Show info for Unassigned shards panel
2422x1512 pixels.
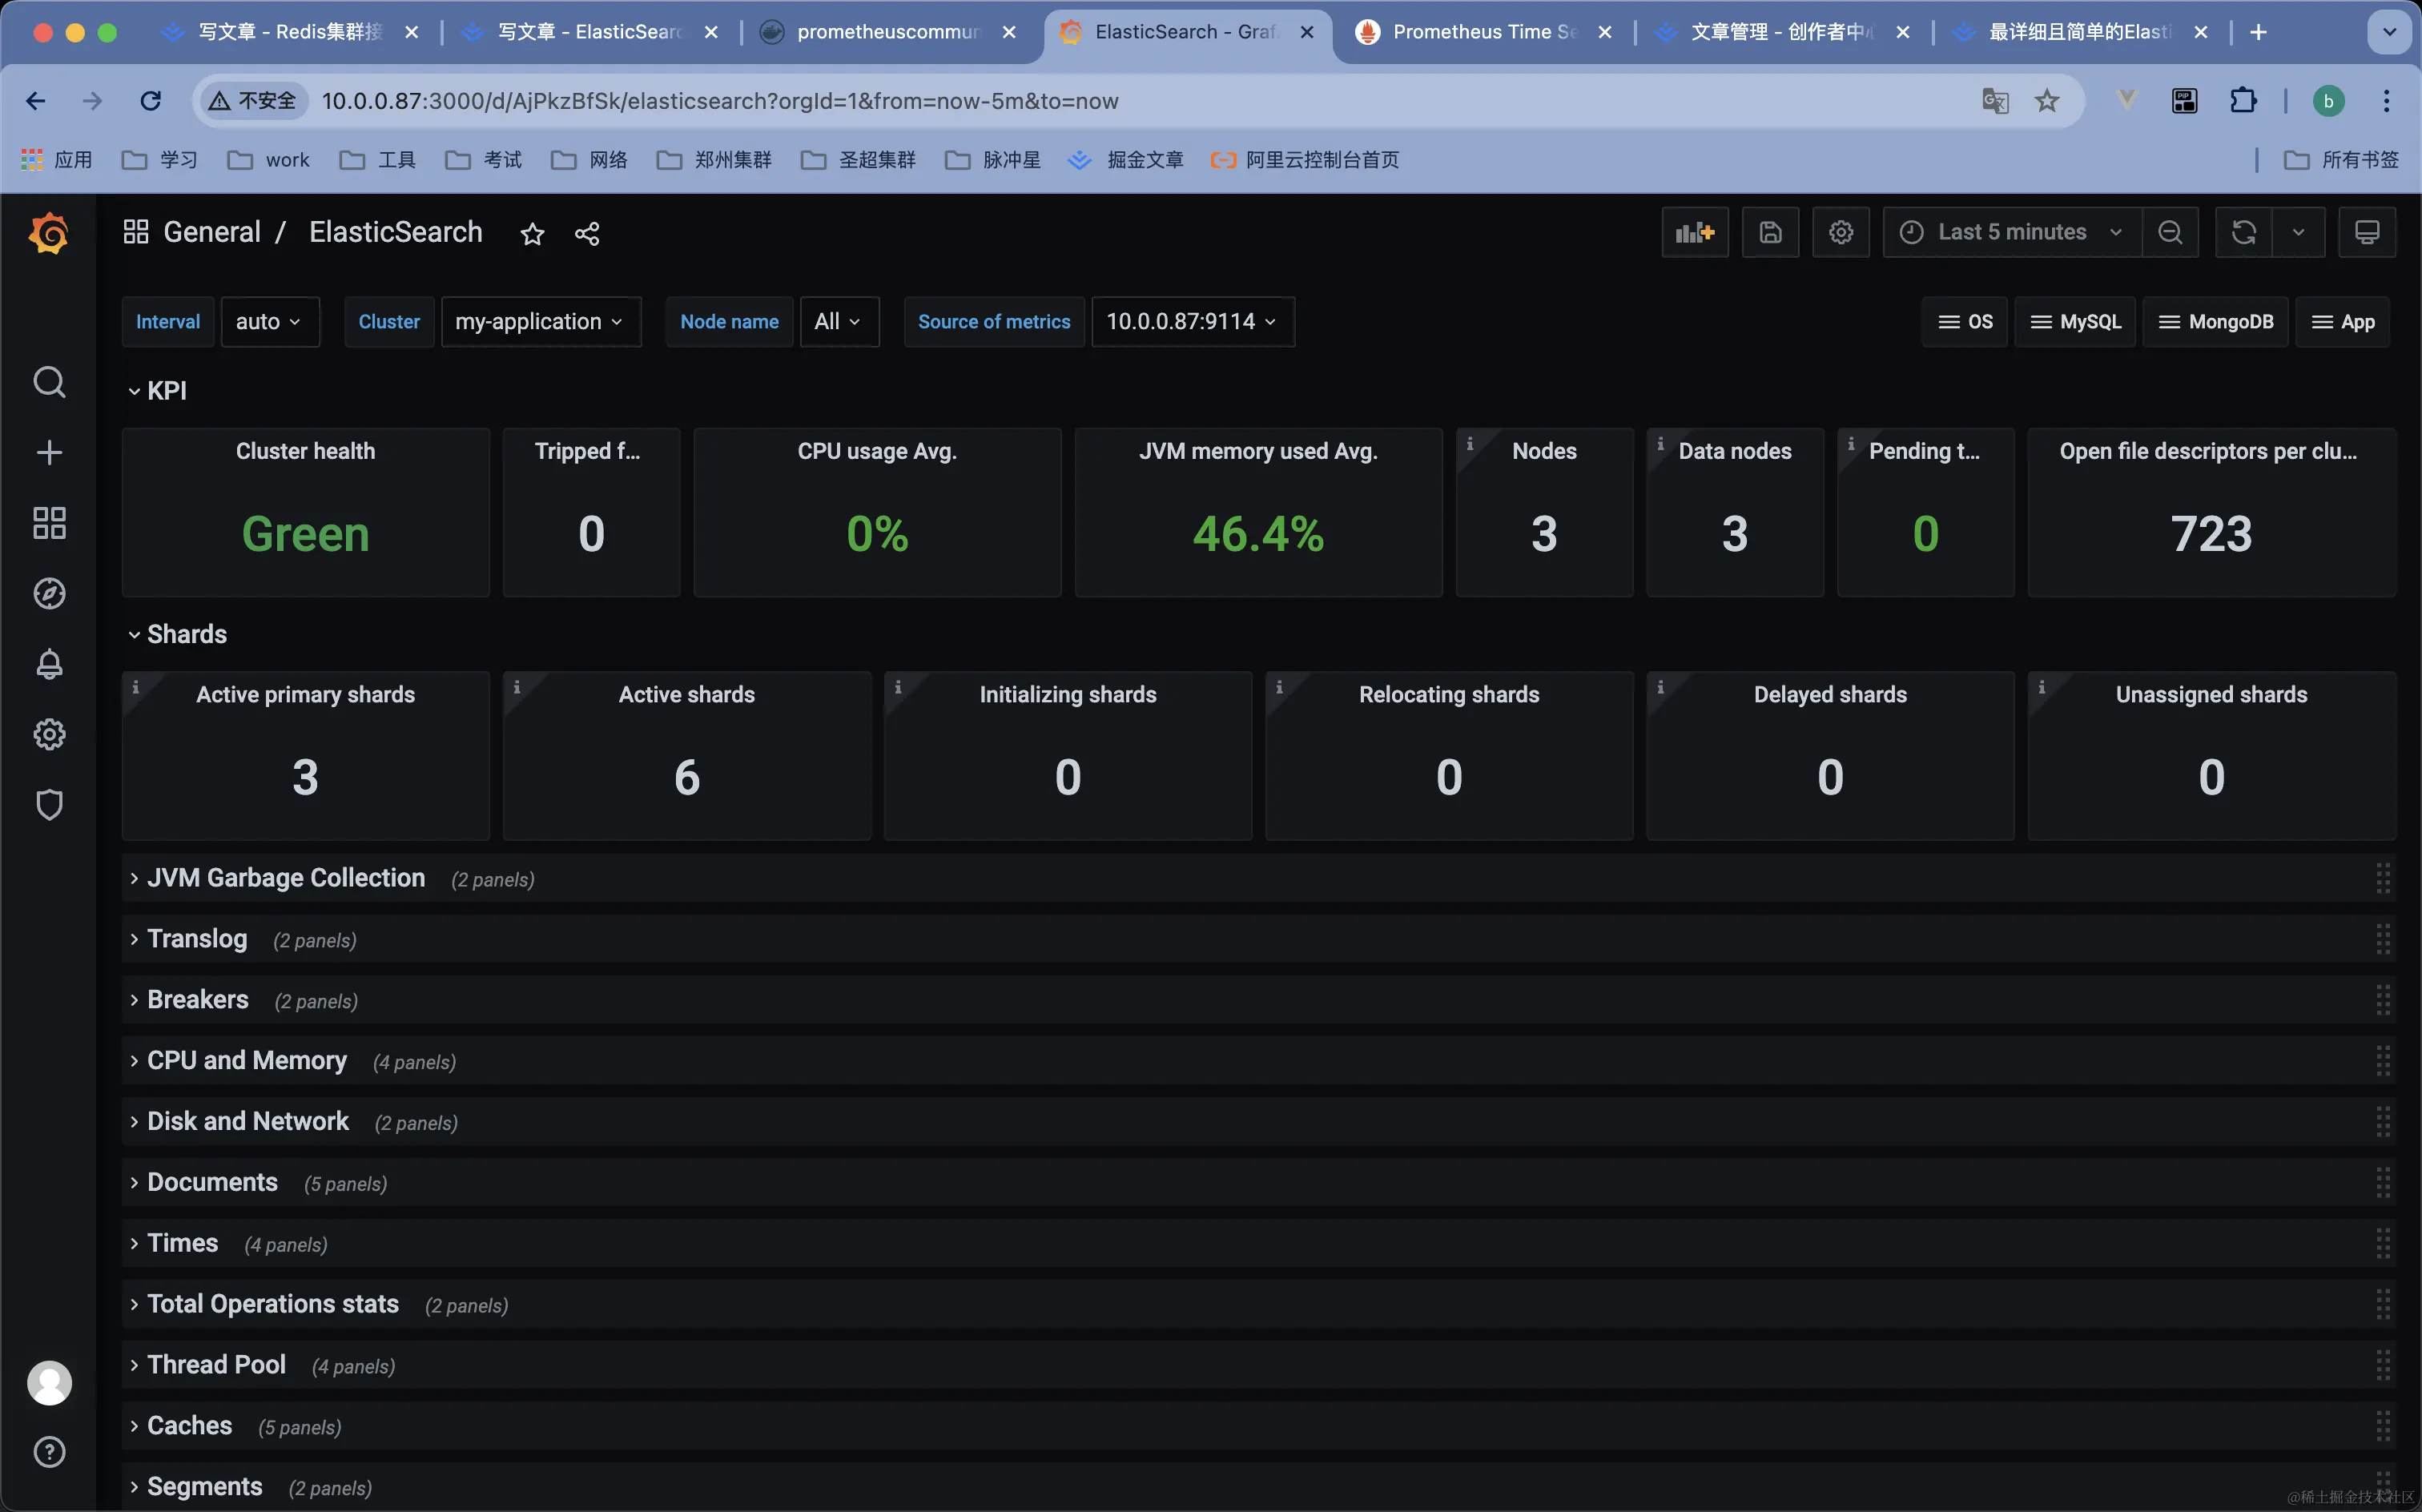pos(2042,686)
